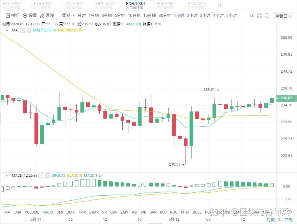The height and width of the screenshot is (224, 297).
Task: Select the 1小时 interval
Action: [179, 16]
